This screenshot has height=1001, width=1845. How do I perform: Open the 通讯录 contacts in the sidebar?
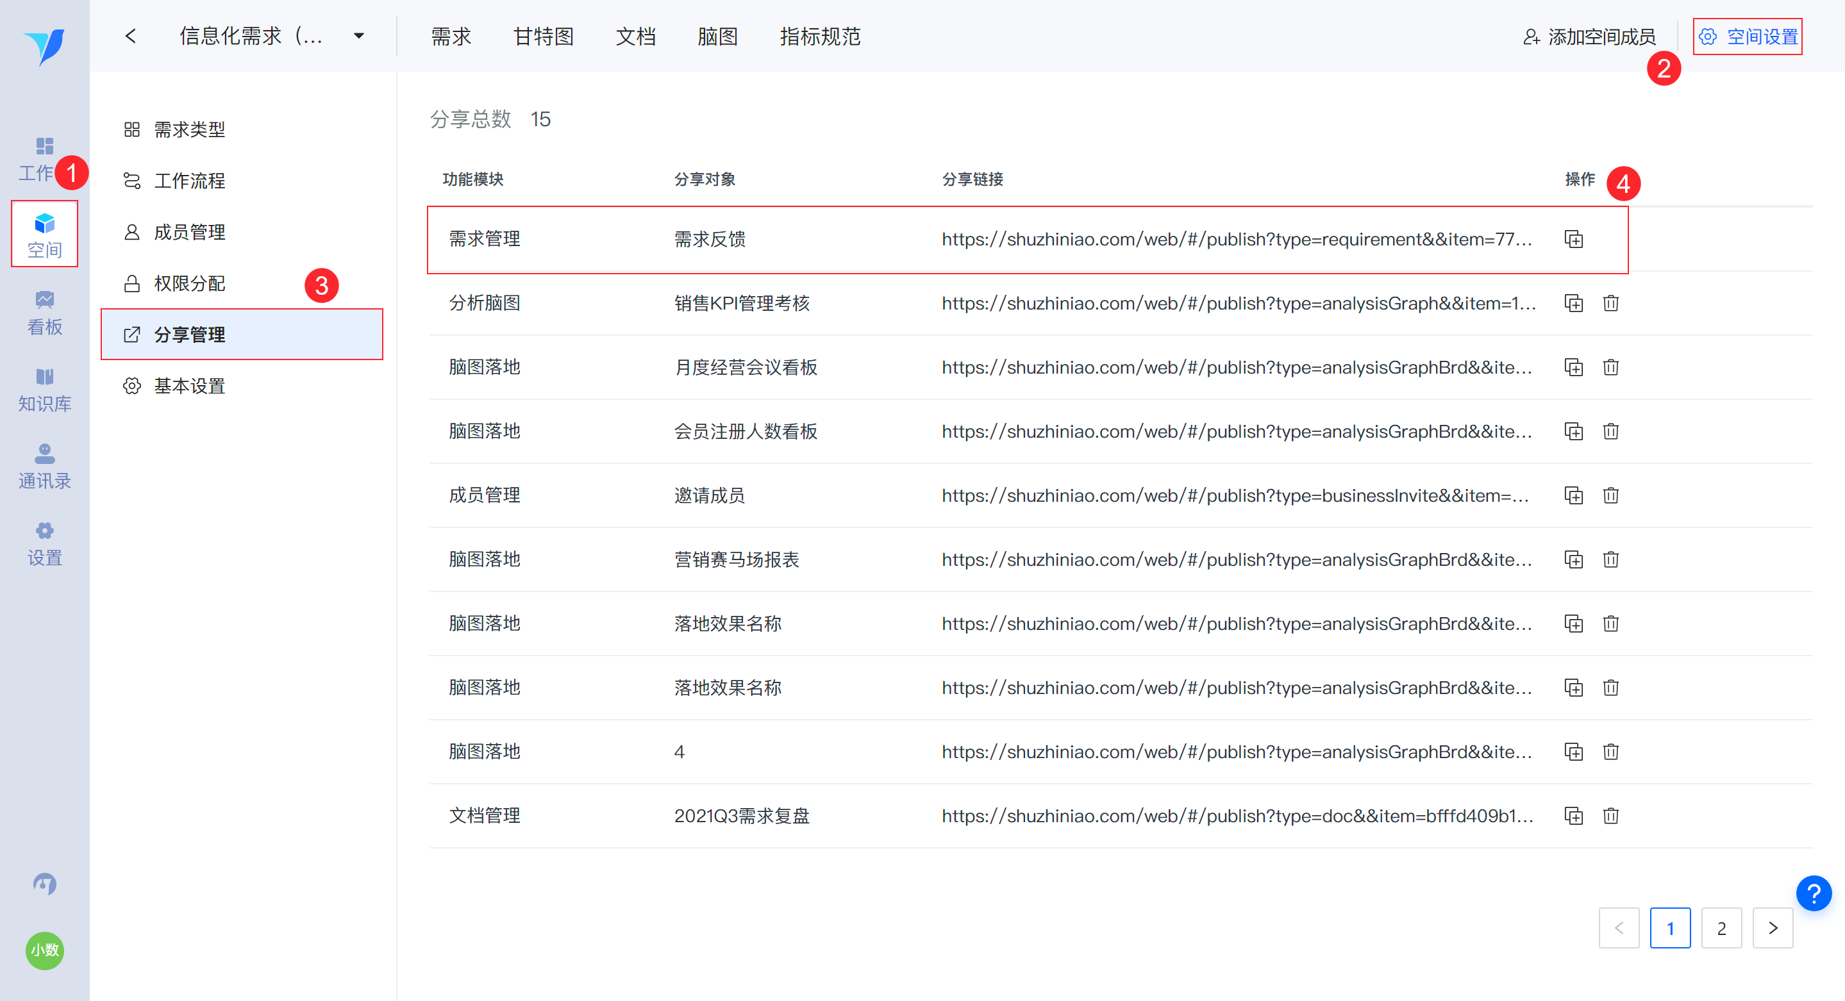point(44,466)
